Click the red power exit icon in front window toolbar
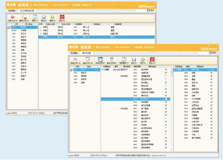223x160 pixels. click(x=152, y=59)
